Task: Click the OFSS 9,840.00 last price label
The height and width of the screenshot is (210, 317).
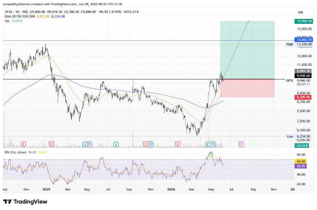Action: [x=298, y=81]
